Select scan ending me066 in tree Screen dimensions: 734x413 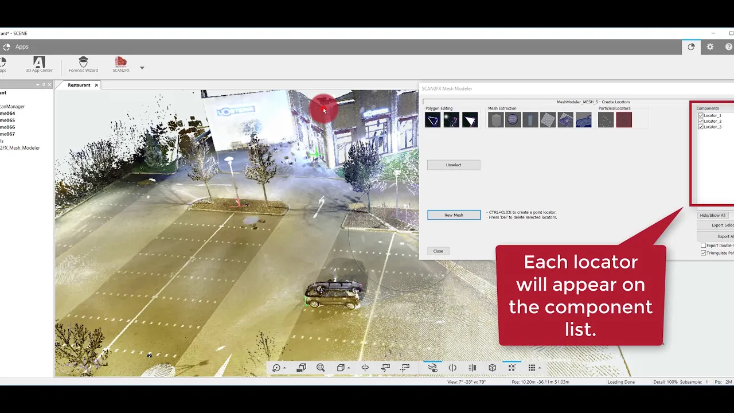tap(7, 127)
